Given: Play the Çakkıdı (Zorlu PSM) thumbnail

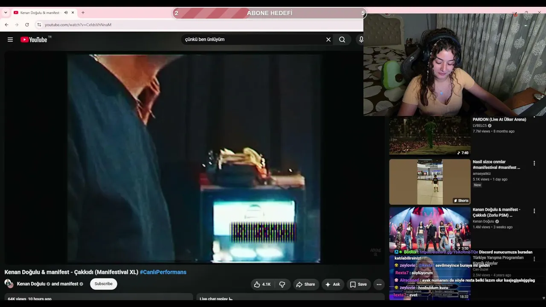Looking at the screenshot, I should pos(430,229).
